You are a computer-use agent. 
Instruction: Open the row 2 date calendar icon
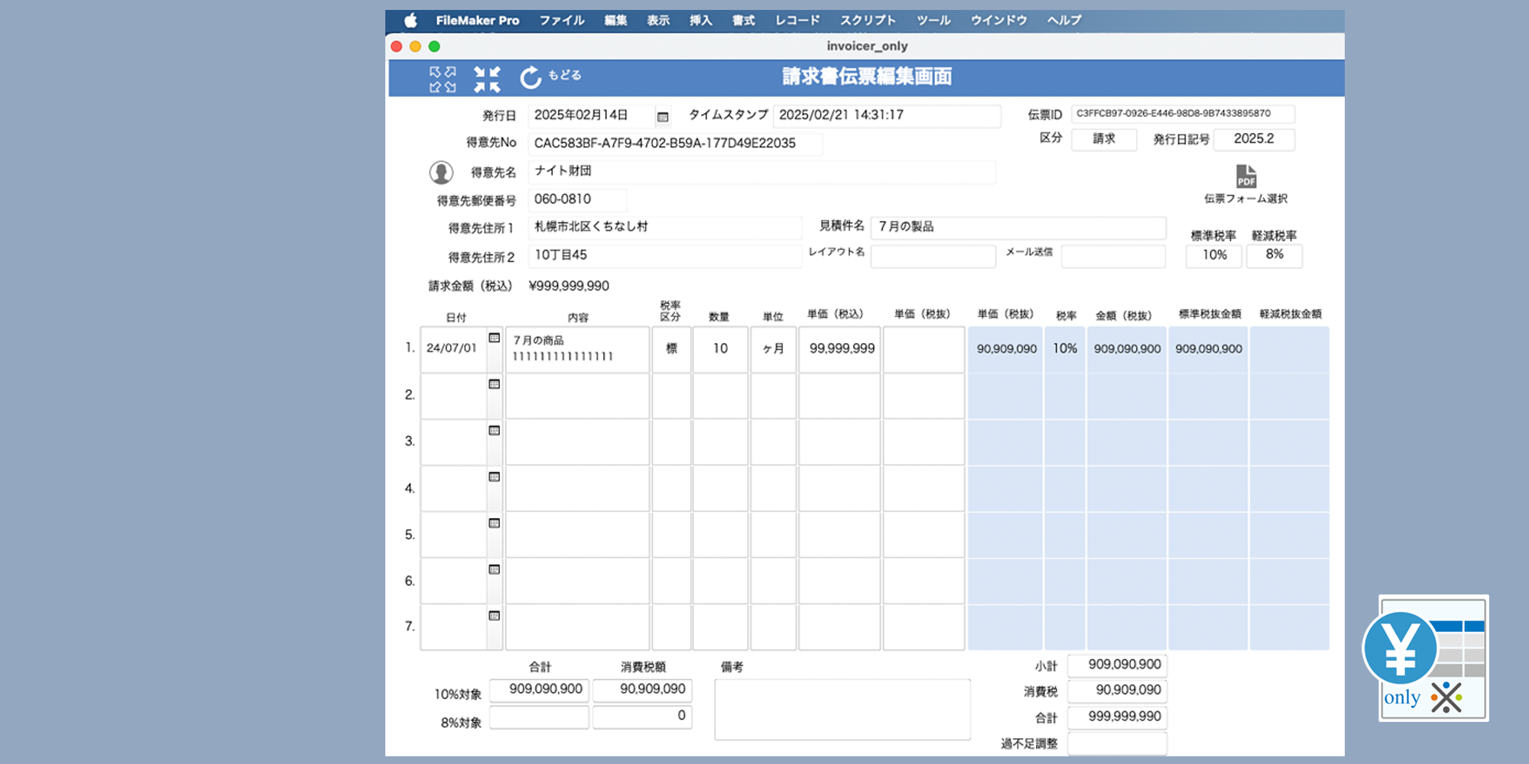[495, 384]
